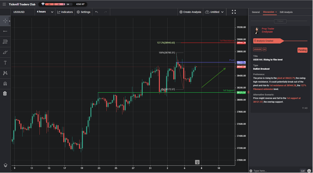
Task: Click the 127.2%(38945.63) Fibonacci label
Action: coord(166,43)
